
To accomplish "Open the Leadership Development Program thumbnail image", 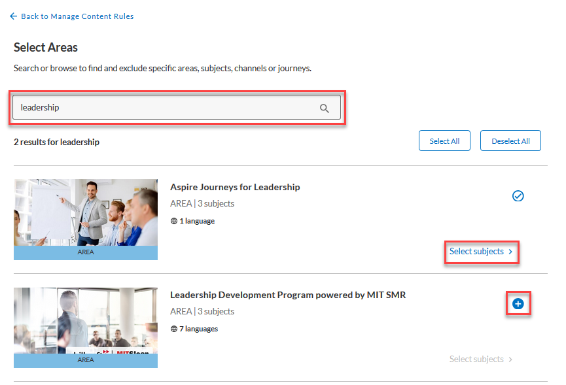I will click(x=86, y=320).
